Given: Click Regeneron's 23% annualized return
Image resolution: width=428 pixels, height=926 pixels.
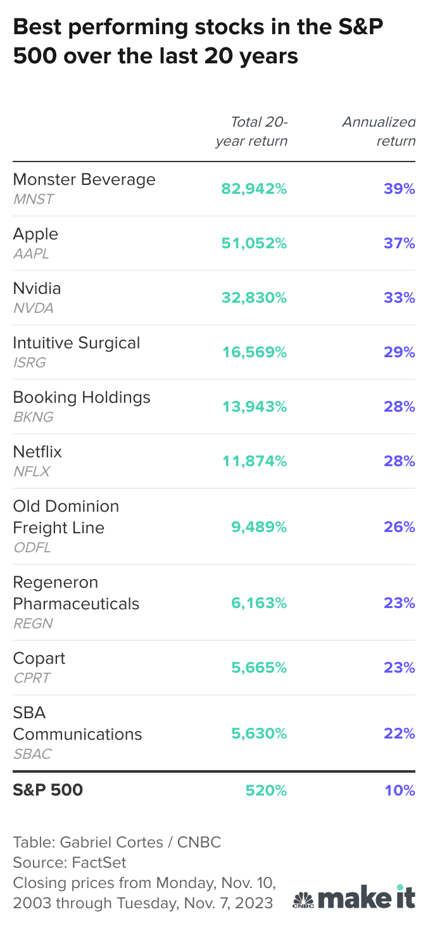Looking at the screenshot, I should click(399, 603).
